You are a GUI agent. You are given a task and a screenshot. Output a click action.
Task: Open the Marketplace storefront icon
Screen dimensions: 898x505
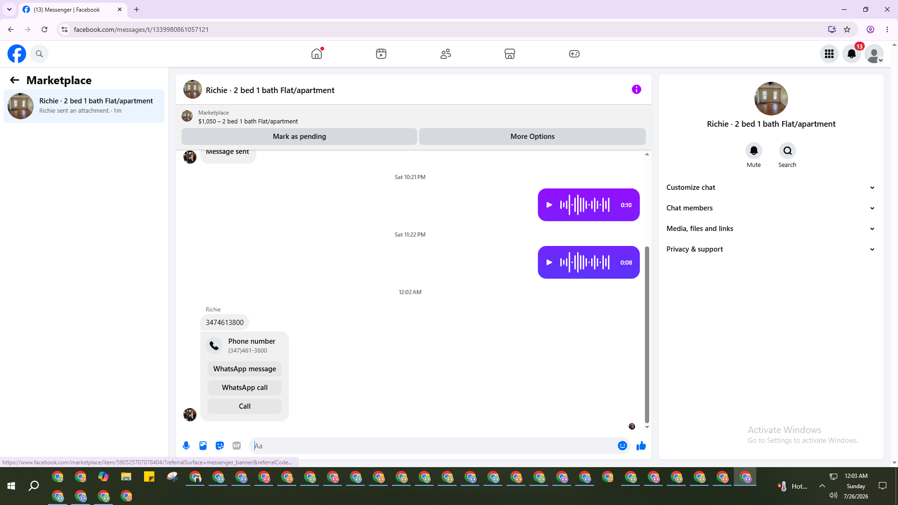(x=510, y=54)
